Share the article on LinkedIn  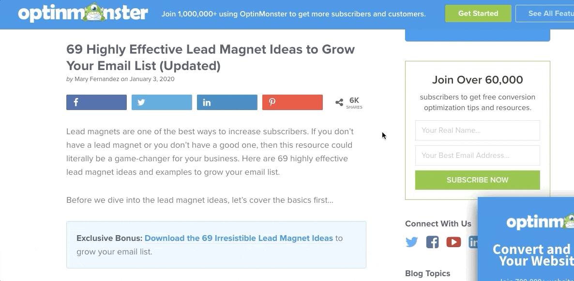click(227, 102)
